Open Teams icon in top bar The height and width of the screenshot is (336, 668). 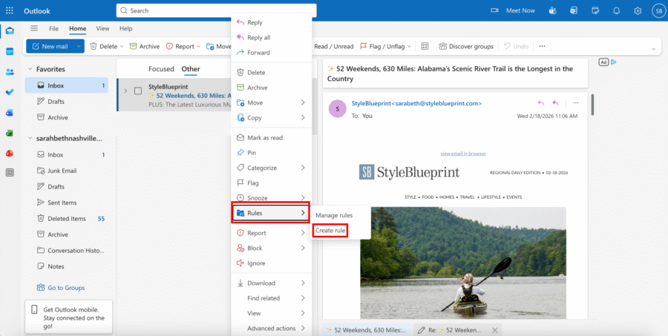coord(553,10)
